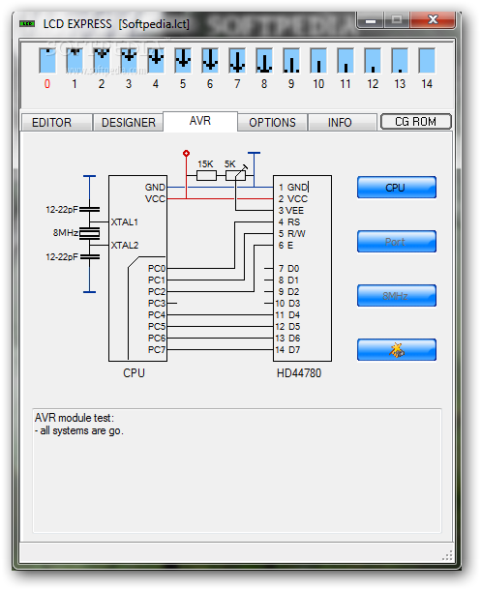Click the '3 VEE' pin label
481x590 pixels.
[291, 210]
